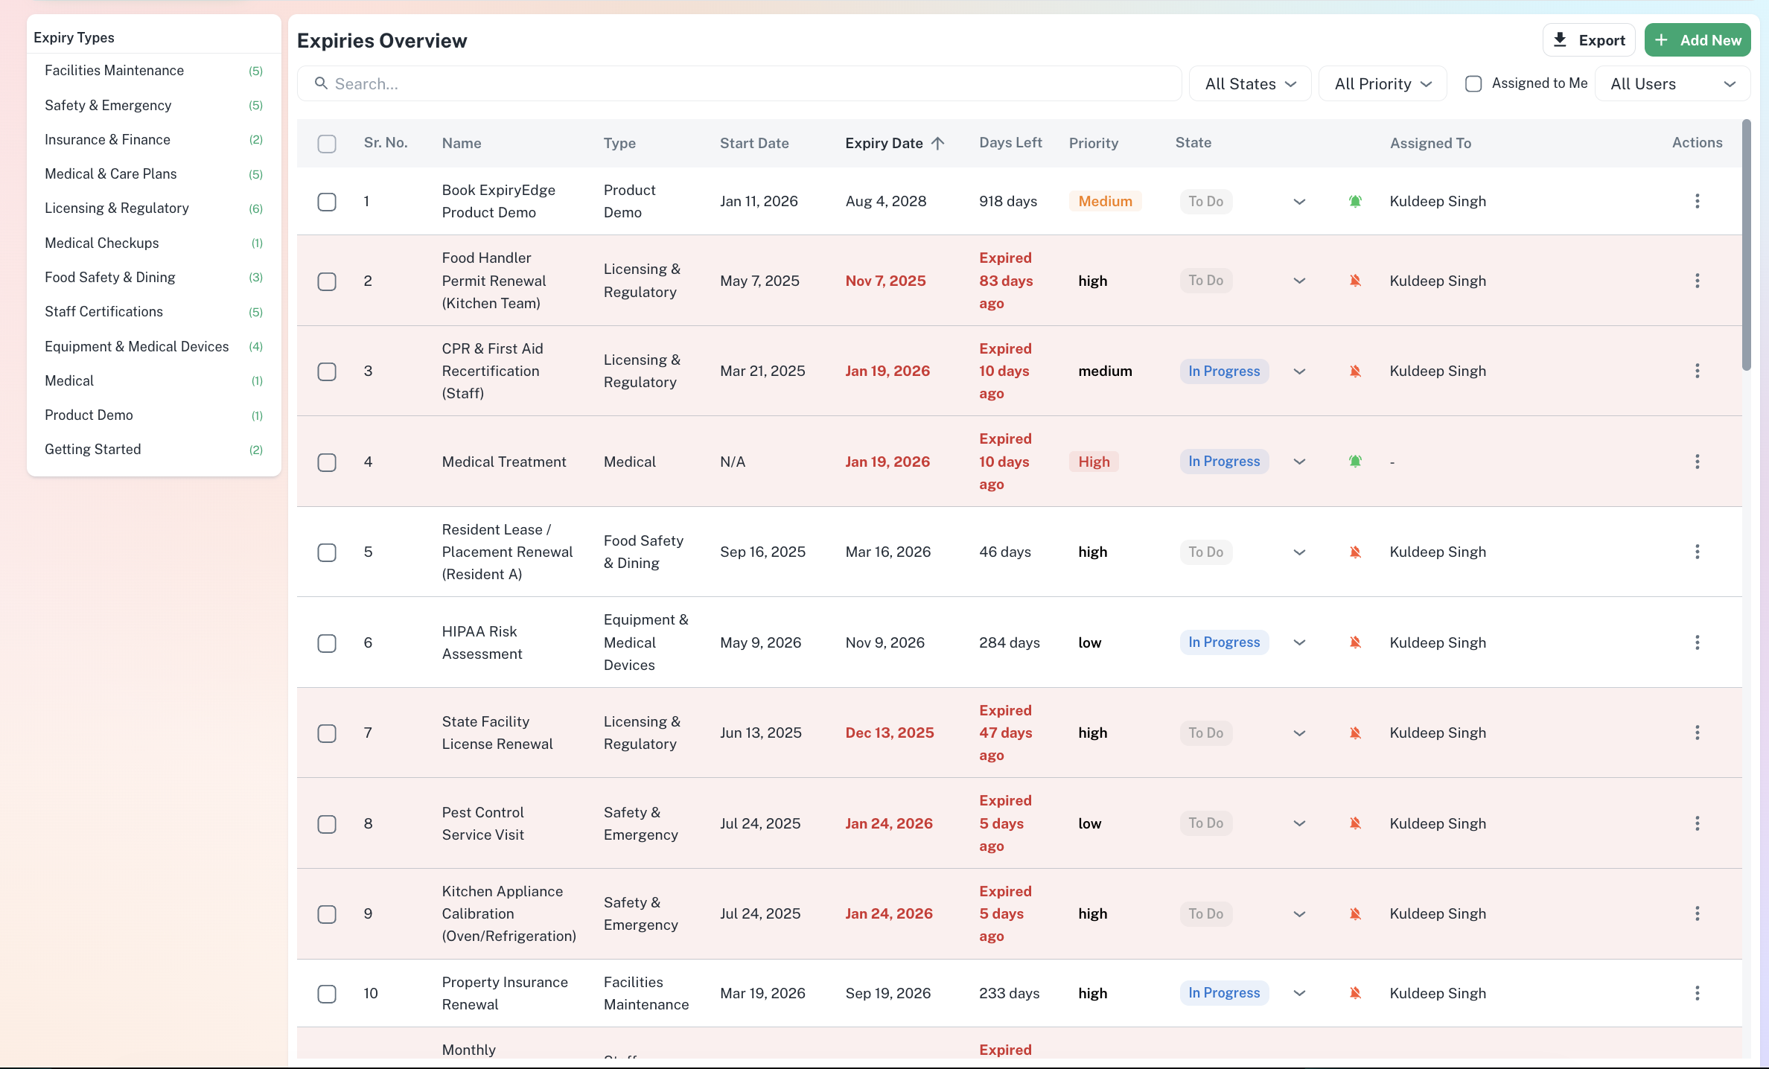
Task: Open three-dot actions for HIPAA Risk Assessment
Action: [x=1697, y=642]
